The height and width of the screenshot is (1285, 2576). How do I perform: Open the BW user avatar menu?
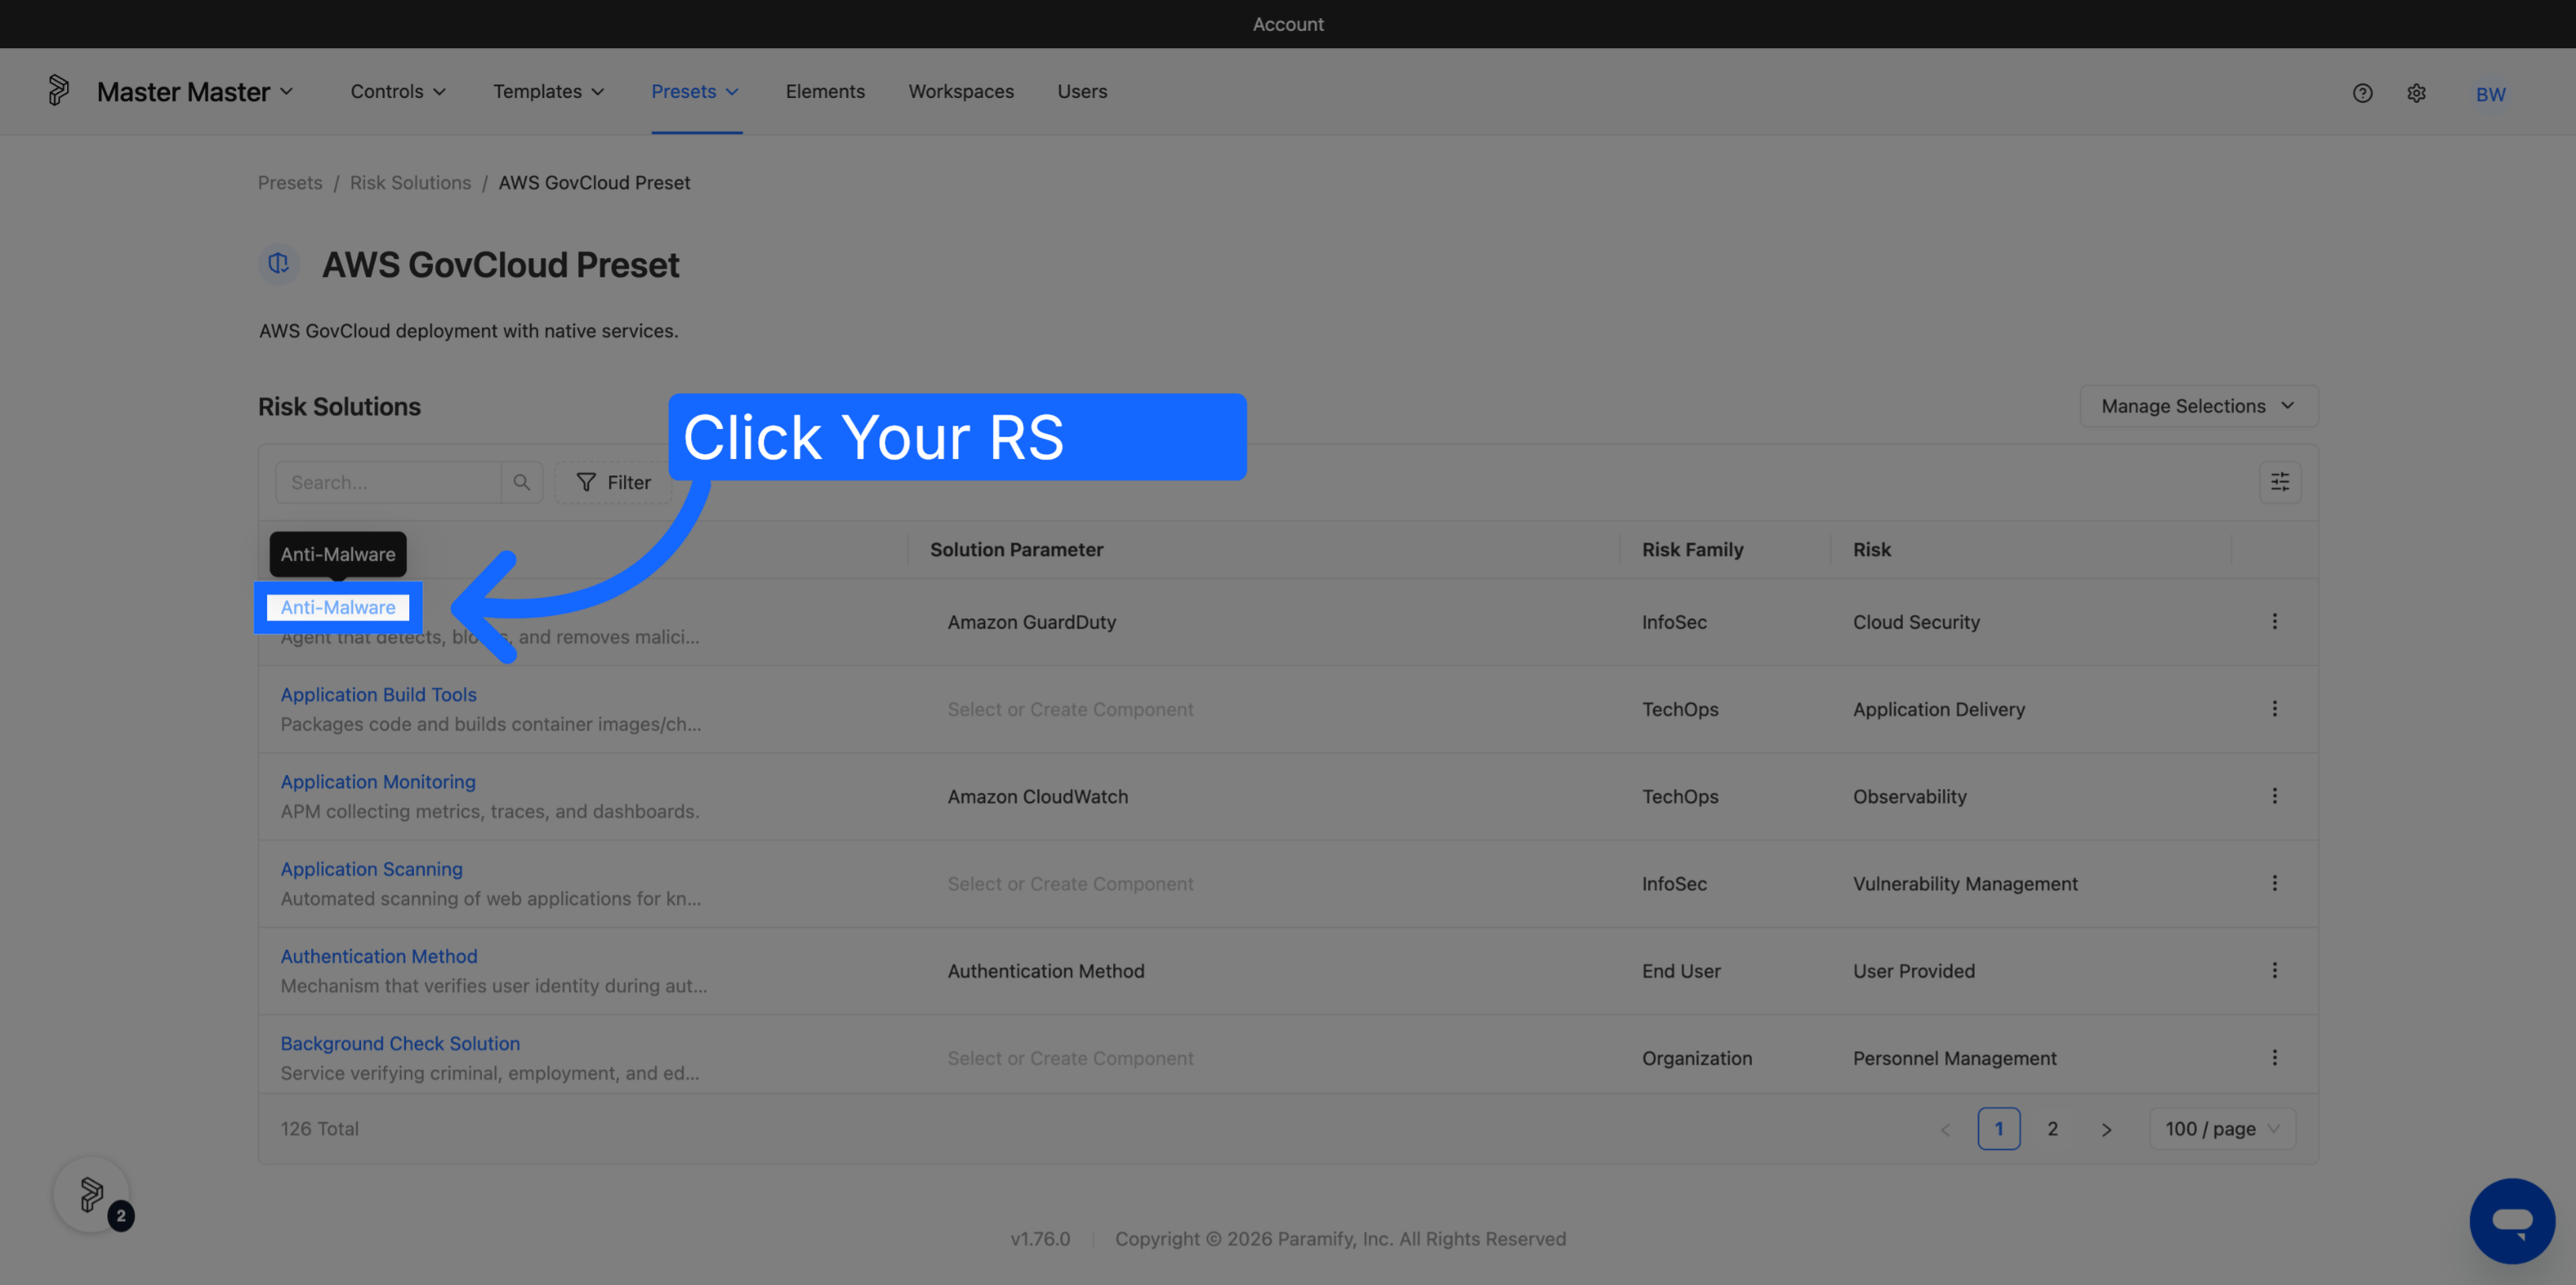click(2490, 94)
